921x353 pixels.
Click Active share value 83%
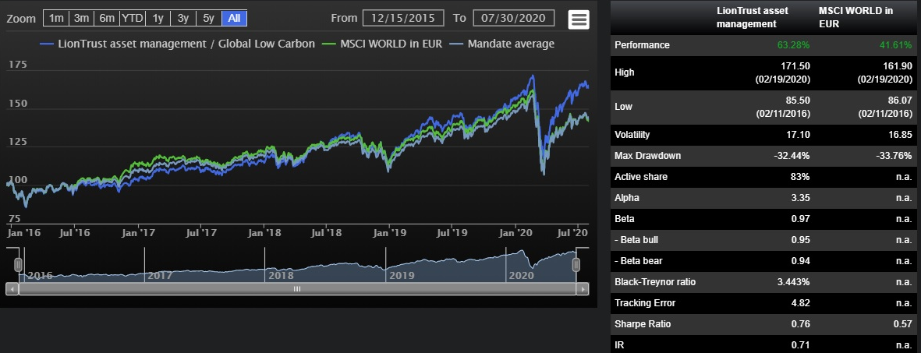coord(801,177)
